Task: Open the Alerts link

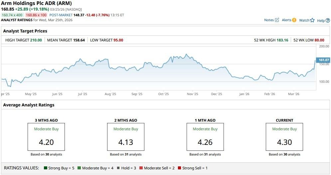Action: [x=286, y=20]
